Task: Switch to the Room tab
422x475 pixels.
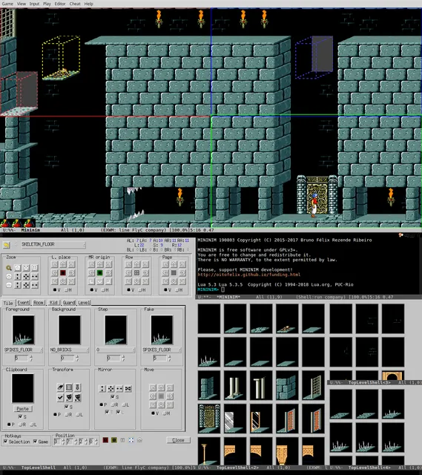Action: [39, 302]
